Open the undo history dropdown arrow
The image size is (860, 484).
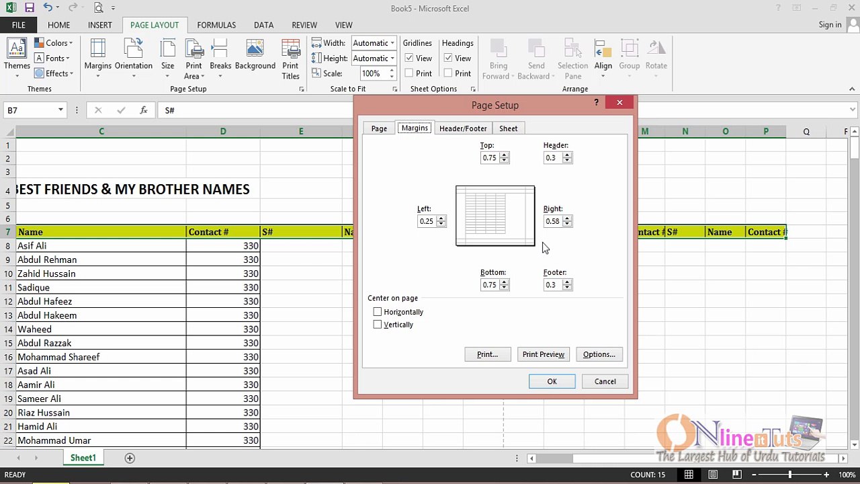point(58,8)
